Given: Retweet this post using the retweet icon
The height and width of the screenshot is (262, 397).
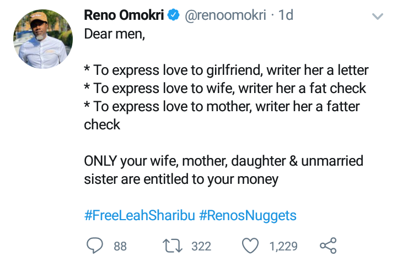Looking at the screenshot, I should coord(174,245).
